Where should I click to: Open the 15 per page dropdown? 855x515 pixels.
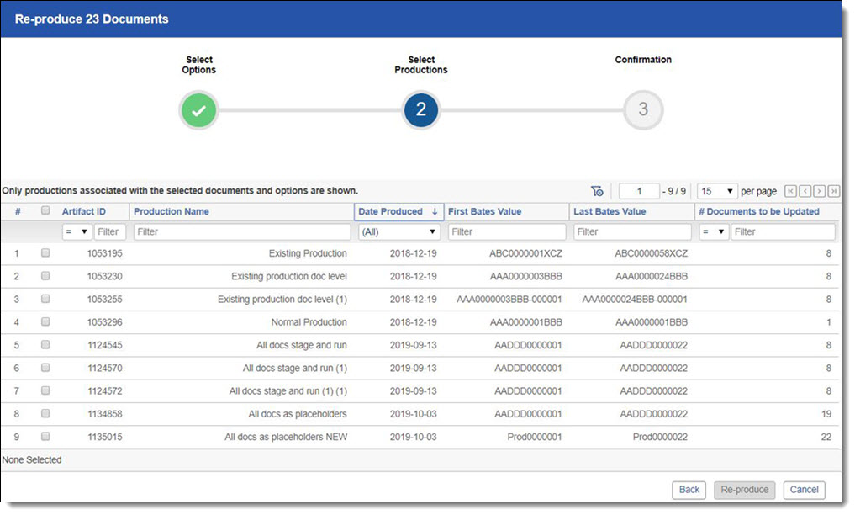point(717,191)
